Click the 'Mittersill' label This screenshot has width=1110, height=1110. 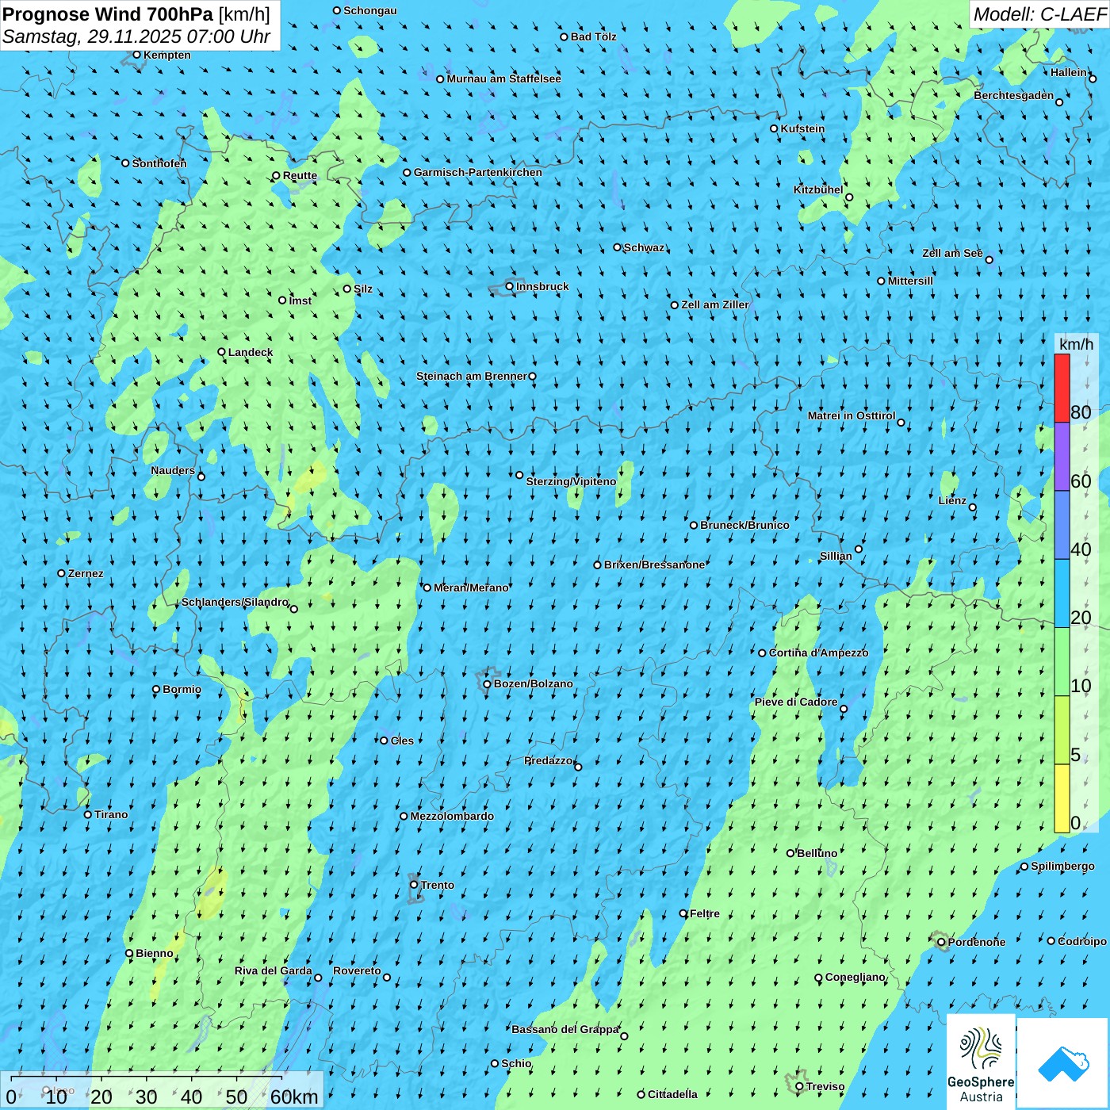pyautogui.click(x=910, y=281)
